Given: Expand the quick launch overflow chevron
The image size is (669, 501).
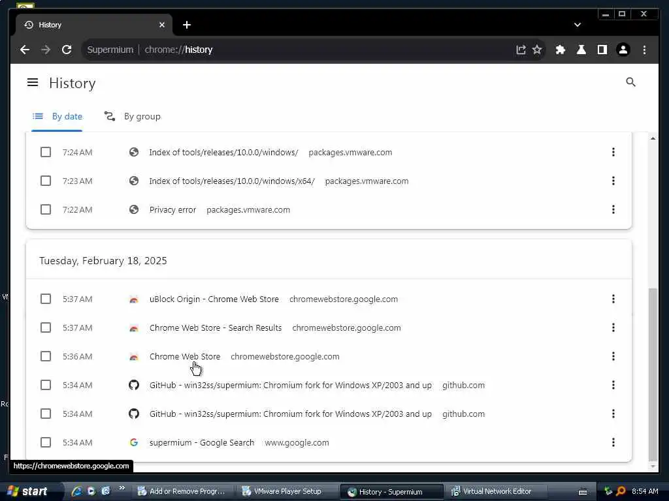Looking at the screenshot, I should point(122,488).
